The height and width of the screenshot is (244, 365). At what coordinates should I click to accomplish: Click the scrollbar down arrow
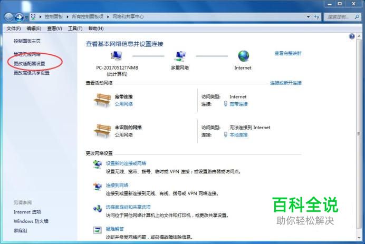359,238
